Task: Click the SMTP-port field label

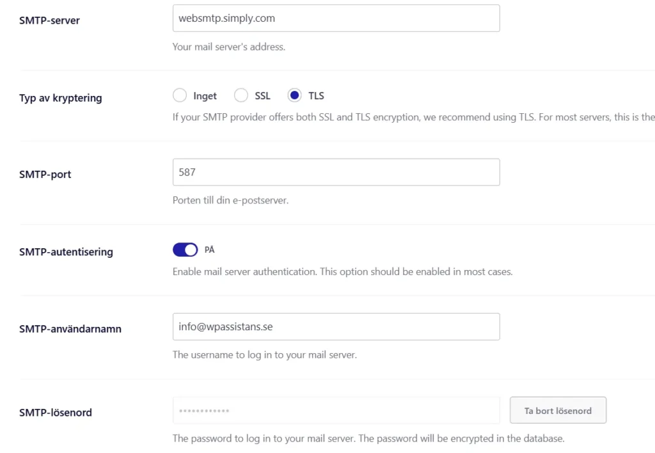Action: pos(45,174)
